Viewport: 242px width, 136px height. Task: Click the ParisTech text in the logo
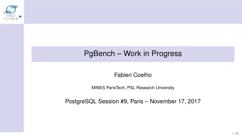tap(11, 19)
